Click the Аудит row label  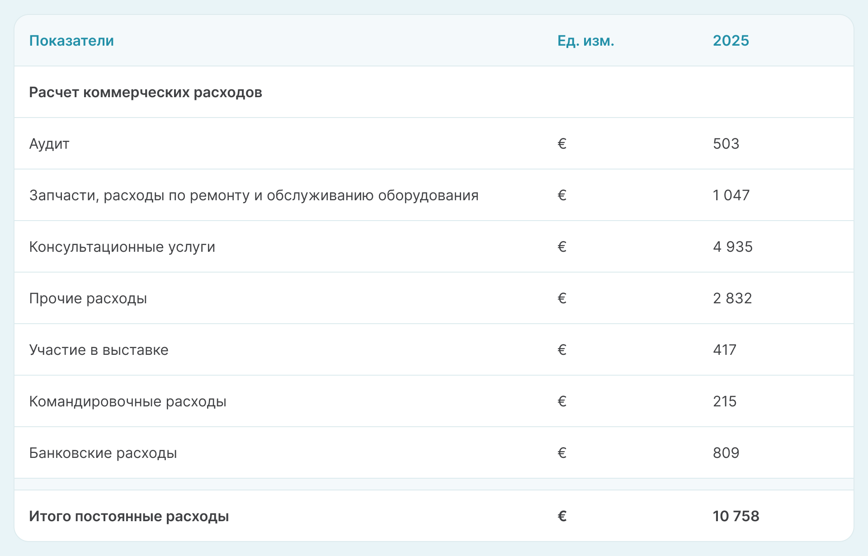pos(49,144)
